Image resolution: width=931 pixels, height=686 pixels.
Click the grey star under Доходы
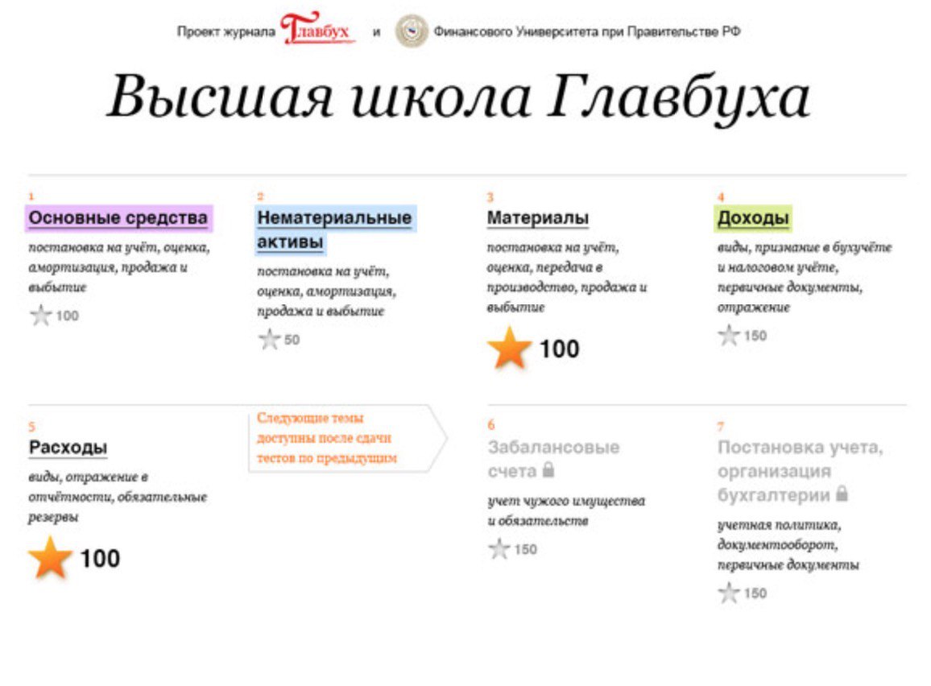coord(729,335)
